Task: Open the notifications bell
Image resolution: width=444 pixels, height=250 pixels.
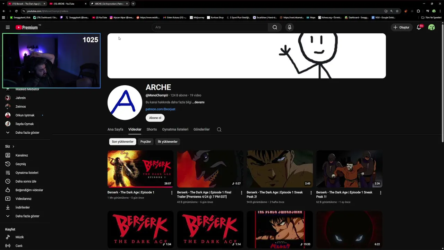Action: click(419, 27)
